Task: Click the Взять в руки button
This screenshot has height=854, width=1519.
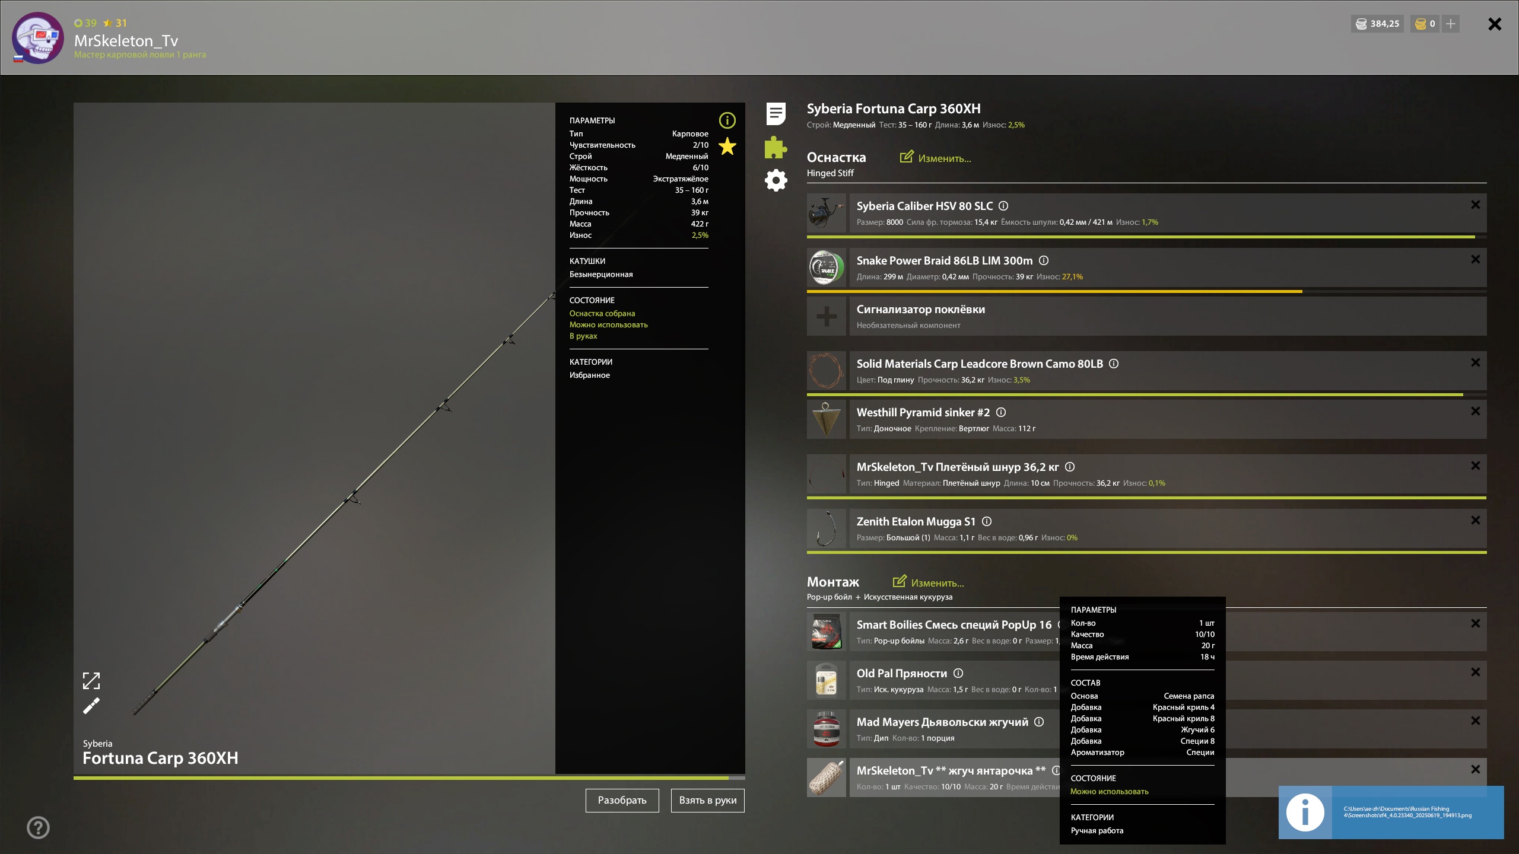Action: [707, 800]
